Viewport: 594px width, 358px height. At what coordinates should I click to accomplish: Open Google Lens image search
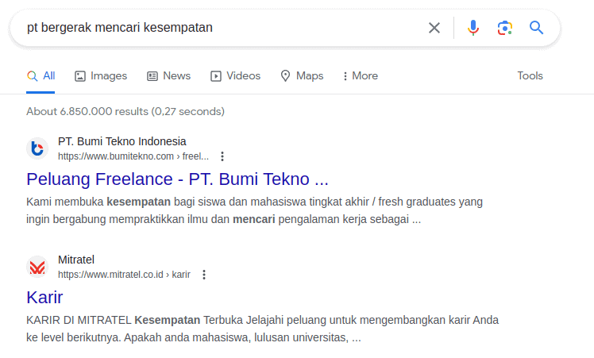pos(505,28)
